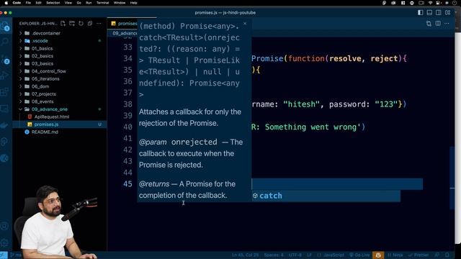This screenshot has height=259, width=461.
Task: Open the Explorer activity bar icon
Action: (x=5, y=27)
